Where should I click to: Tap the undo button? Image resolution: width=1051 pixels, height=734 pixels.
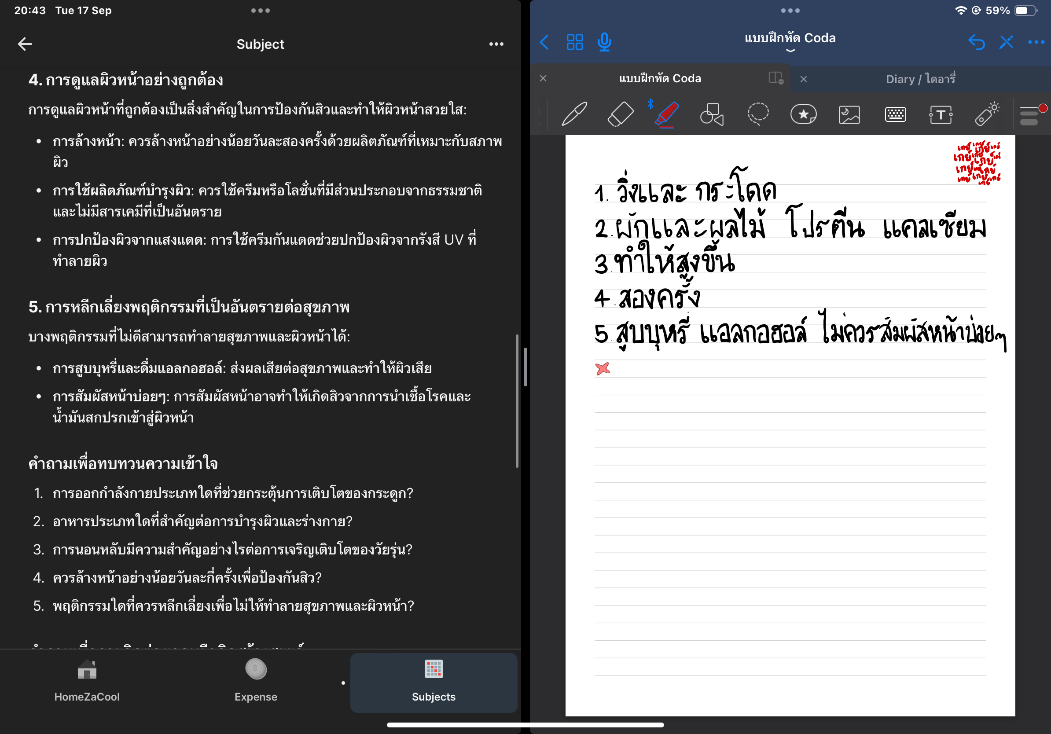pyautogui.click(x=978, y=42)
